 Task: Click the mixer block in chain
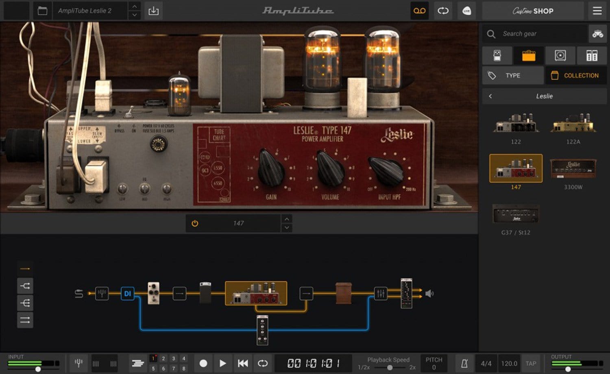click(x=381, y=293)
